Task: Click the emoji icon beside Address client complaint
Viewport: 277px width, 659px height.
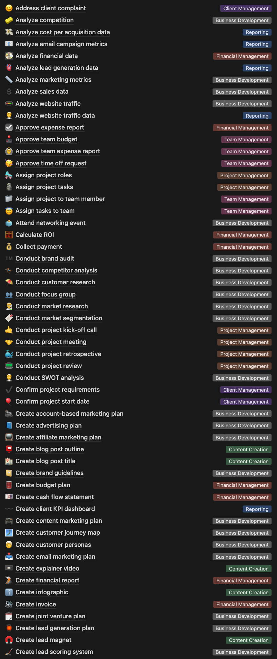Action: [9, 8]
